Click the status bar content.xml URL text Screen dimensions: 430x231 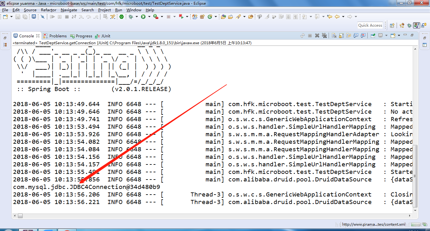(374, 224)
